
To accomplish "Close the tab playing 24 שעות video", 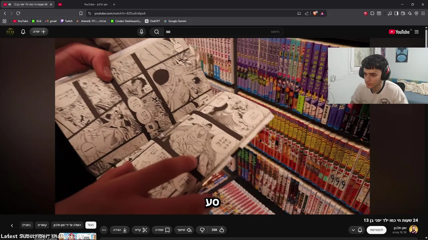I will pos(51,4).
